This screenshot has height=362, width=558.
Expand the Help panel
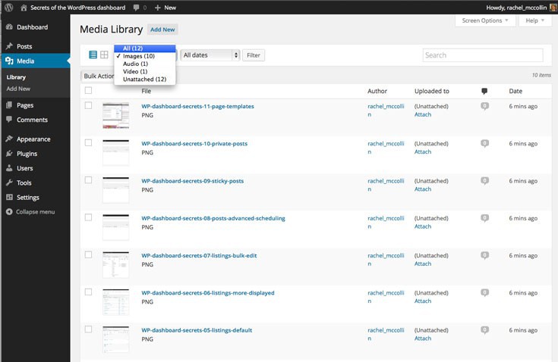[x=535, y=20]
